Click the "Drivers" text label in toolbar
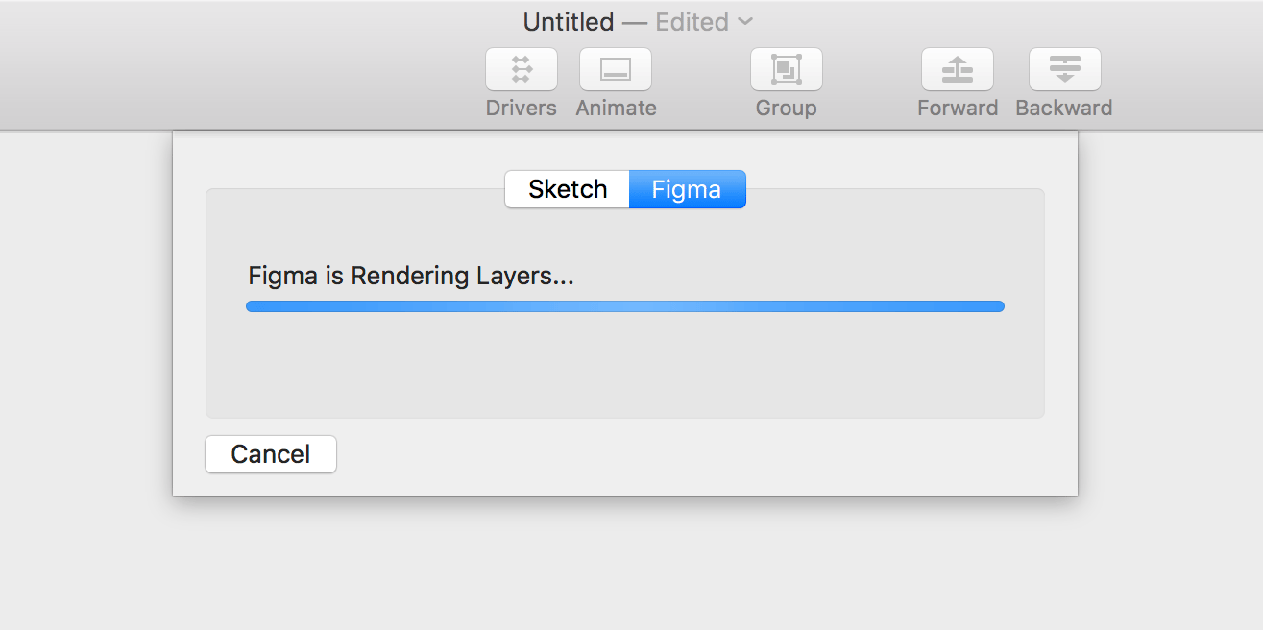This screenshot has height=630, width=1263. (x=522, y=108)
